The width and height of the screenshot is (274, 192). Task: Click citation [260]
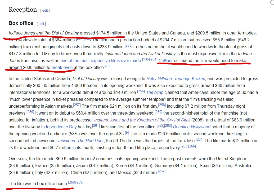[x=158, y=112]
